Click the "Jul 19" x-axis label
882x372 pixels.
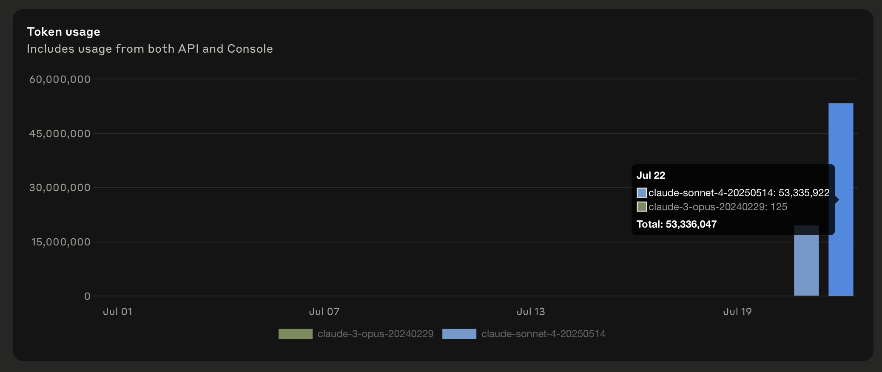point(737,312)
